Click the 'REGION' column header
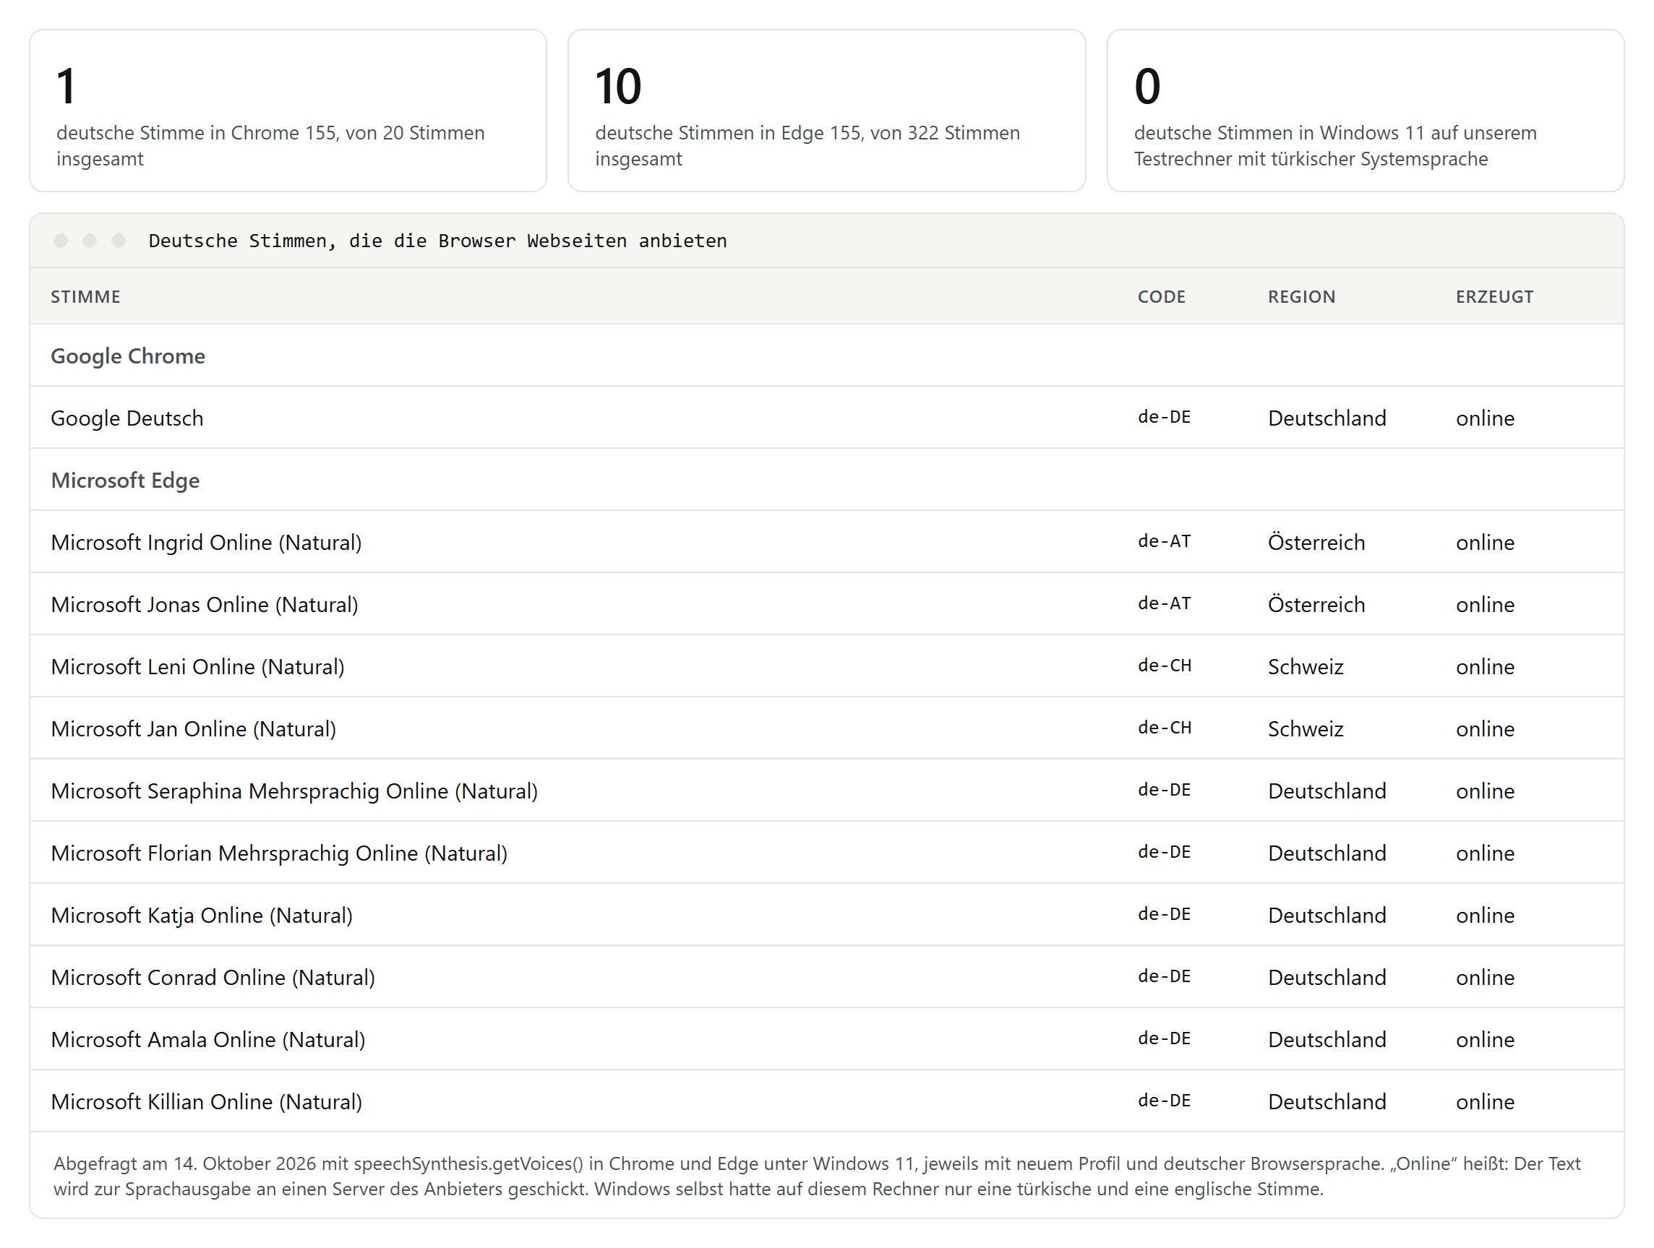This screenshot has width=1654, height=1248. click(x=1301, y=297)
